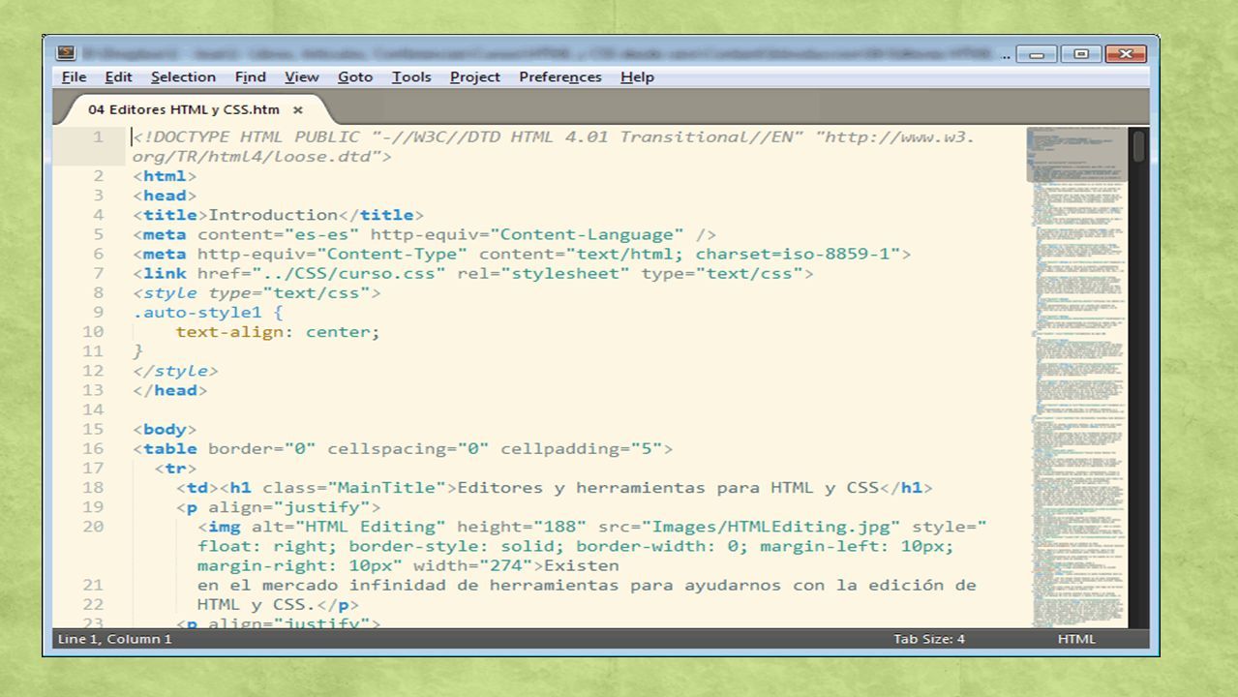Open the Find menu

pos(250,77)
